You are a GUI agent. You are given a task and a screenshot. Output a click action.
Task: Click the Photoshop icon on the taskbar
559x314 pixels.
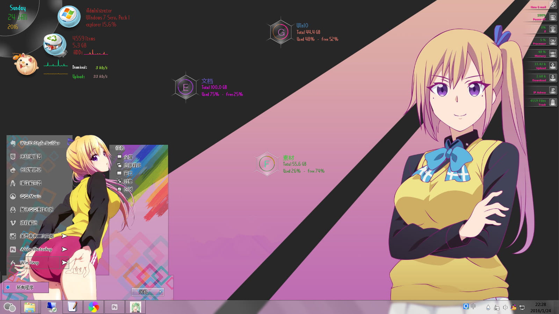[114, 307]
